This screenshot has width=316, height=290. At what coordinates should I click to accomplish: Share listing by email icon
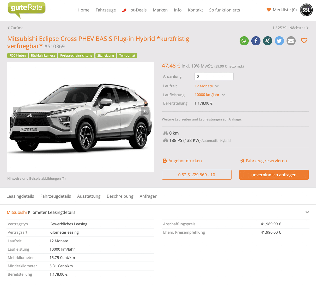pyautogui.click(x=291, y=41)
